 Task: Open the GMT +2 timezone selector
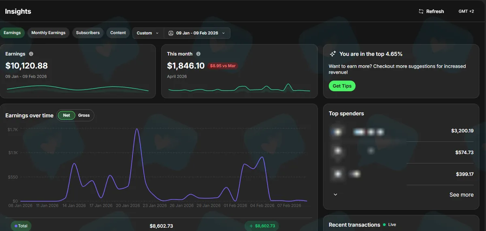466,11
